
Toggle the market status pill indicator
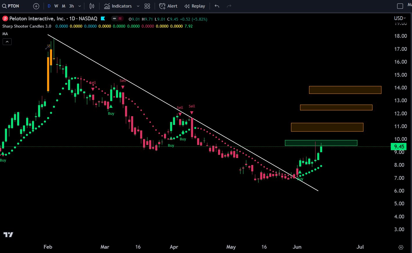click(x=117, y=19)
